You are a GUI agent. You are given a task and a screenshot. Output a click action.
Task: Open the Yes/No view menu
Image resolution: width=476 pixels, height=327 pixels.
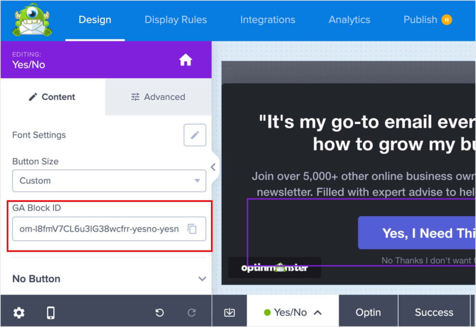pyautogui.click(x=292, y=313)
